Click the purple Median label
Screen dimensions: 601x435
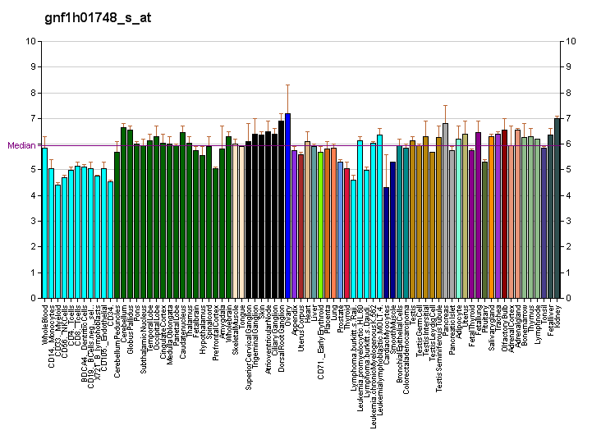[x=21, y=145]
